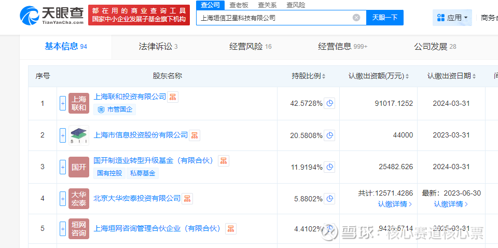
Task: Click the 市管国企 tag
Action: click(115, 110)
